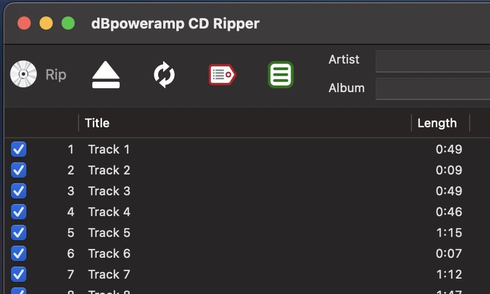Click the 1:15 length of Track 5

coord(449,233)
